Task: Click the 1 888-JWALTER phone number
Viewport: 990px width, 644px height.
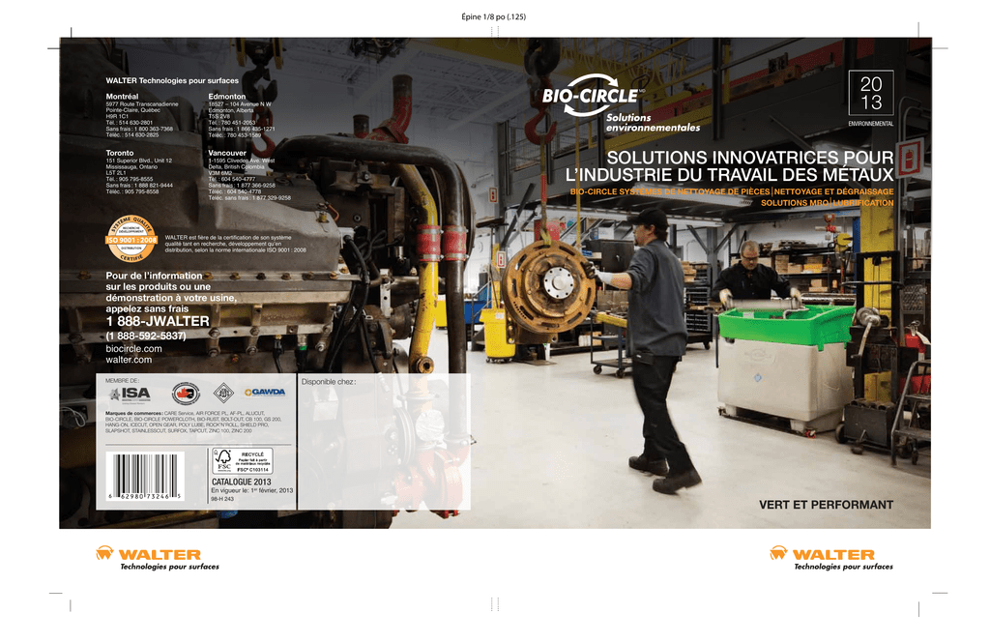Action: (x=158, y=321)
